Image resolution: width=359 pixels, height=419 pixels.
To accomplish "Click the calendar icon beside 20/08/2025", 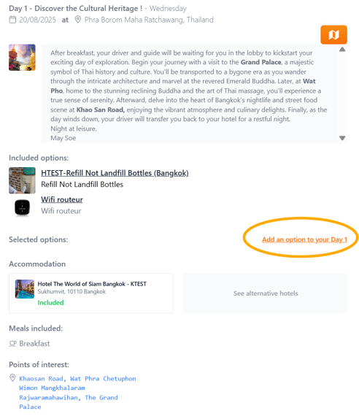I will pos(12,20).
